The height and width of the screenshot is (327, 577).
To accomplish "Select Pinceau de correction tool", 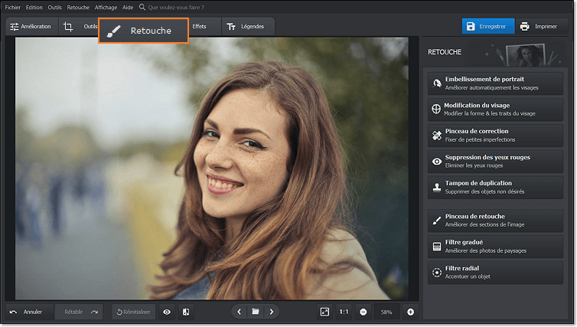I will pos(495,135).
